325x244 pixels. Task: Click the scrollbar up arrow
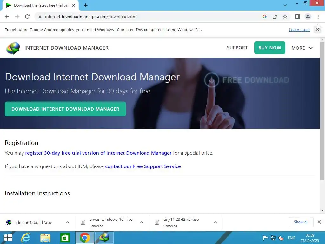click(322, 39)
